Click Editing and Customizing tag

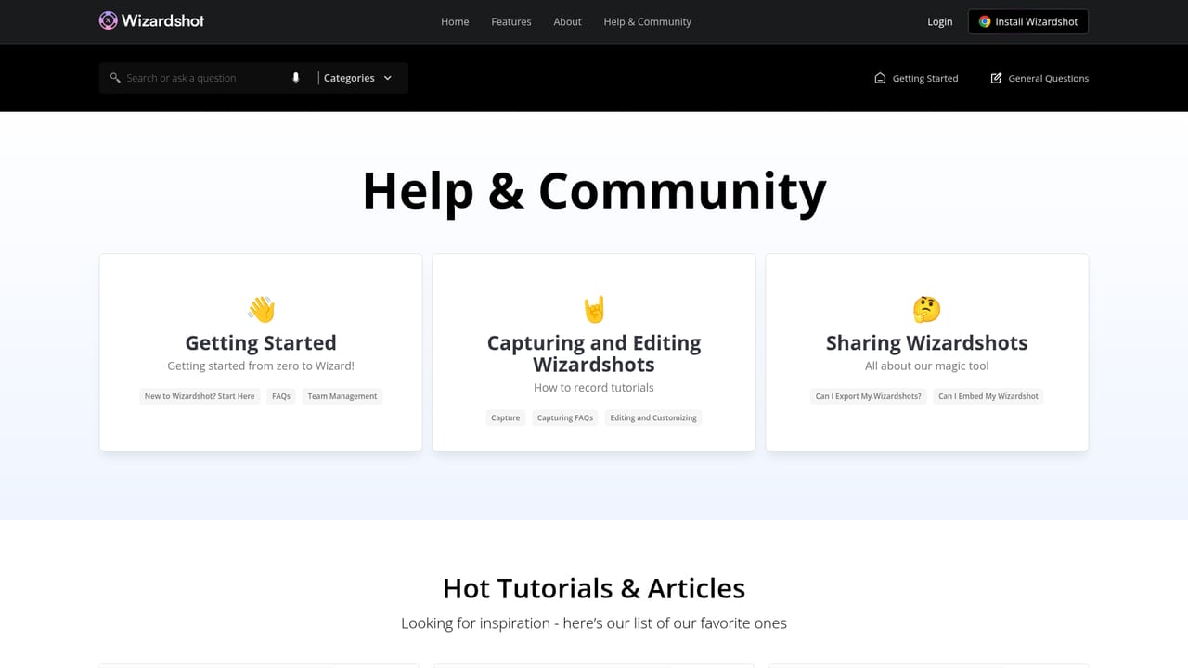coord(653,417)
